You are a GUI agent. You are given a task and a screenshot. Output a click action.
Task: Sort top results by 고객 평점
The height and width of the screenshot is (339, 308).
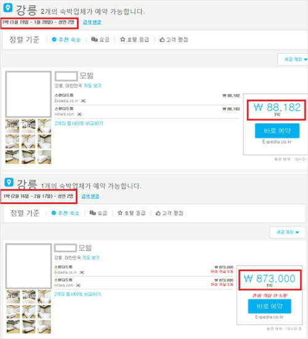tap(174, 39)
